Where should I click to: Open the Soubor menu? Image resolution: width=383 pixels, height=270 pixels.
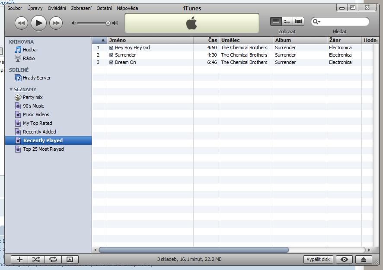point(15,8)
